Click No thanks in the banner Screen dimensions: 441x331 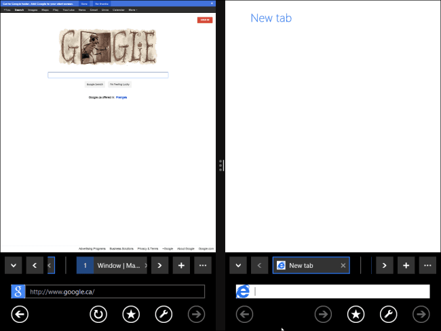pos(102,3)
